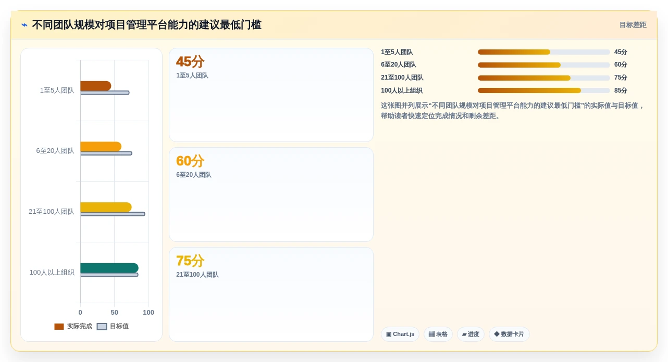This screenshot has width=668, height=362.
Task: Click the description paragraph starting 这张图并列展示
Action: pyautogui.click(x=513, y=111)
